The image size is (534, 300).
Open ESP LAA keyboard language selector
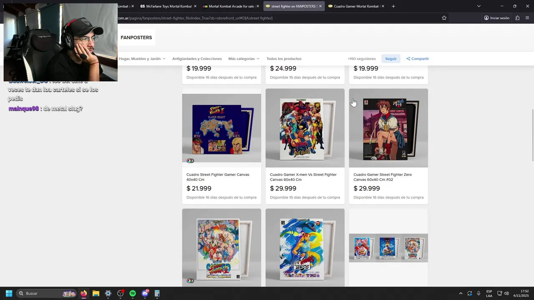tap(489, 293)
